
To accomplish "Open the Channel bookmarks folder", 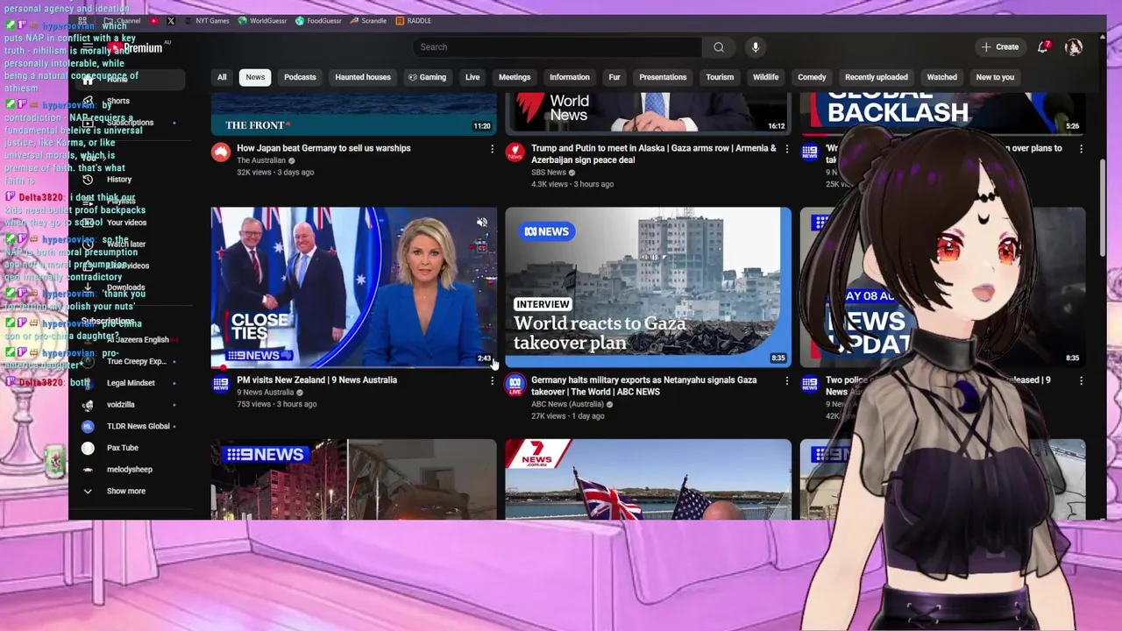I will (122, 20).
